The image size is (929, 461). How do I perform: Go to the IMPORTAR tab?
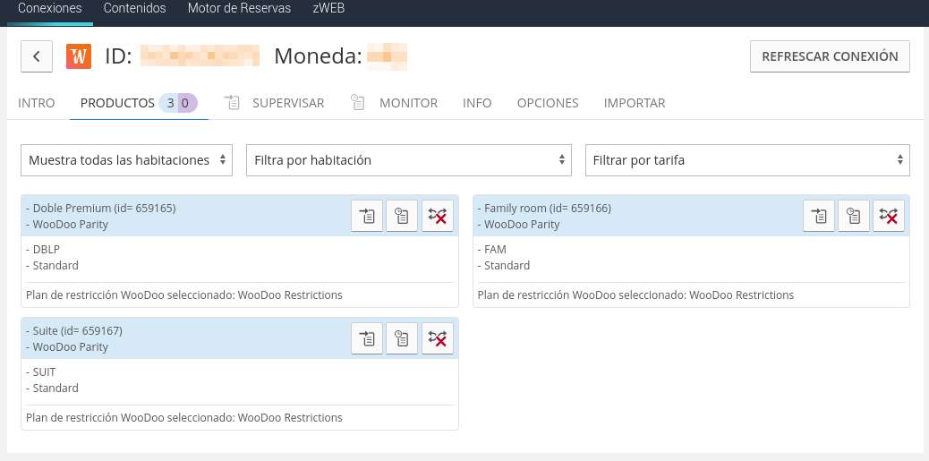pyautogui.click(x=635, y=103)
